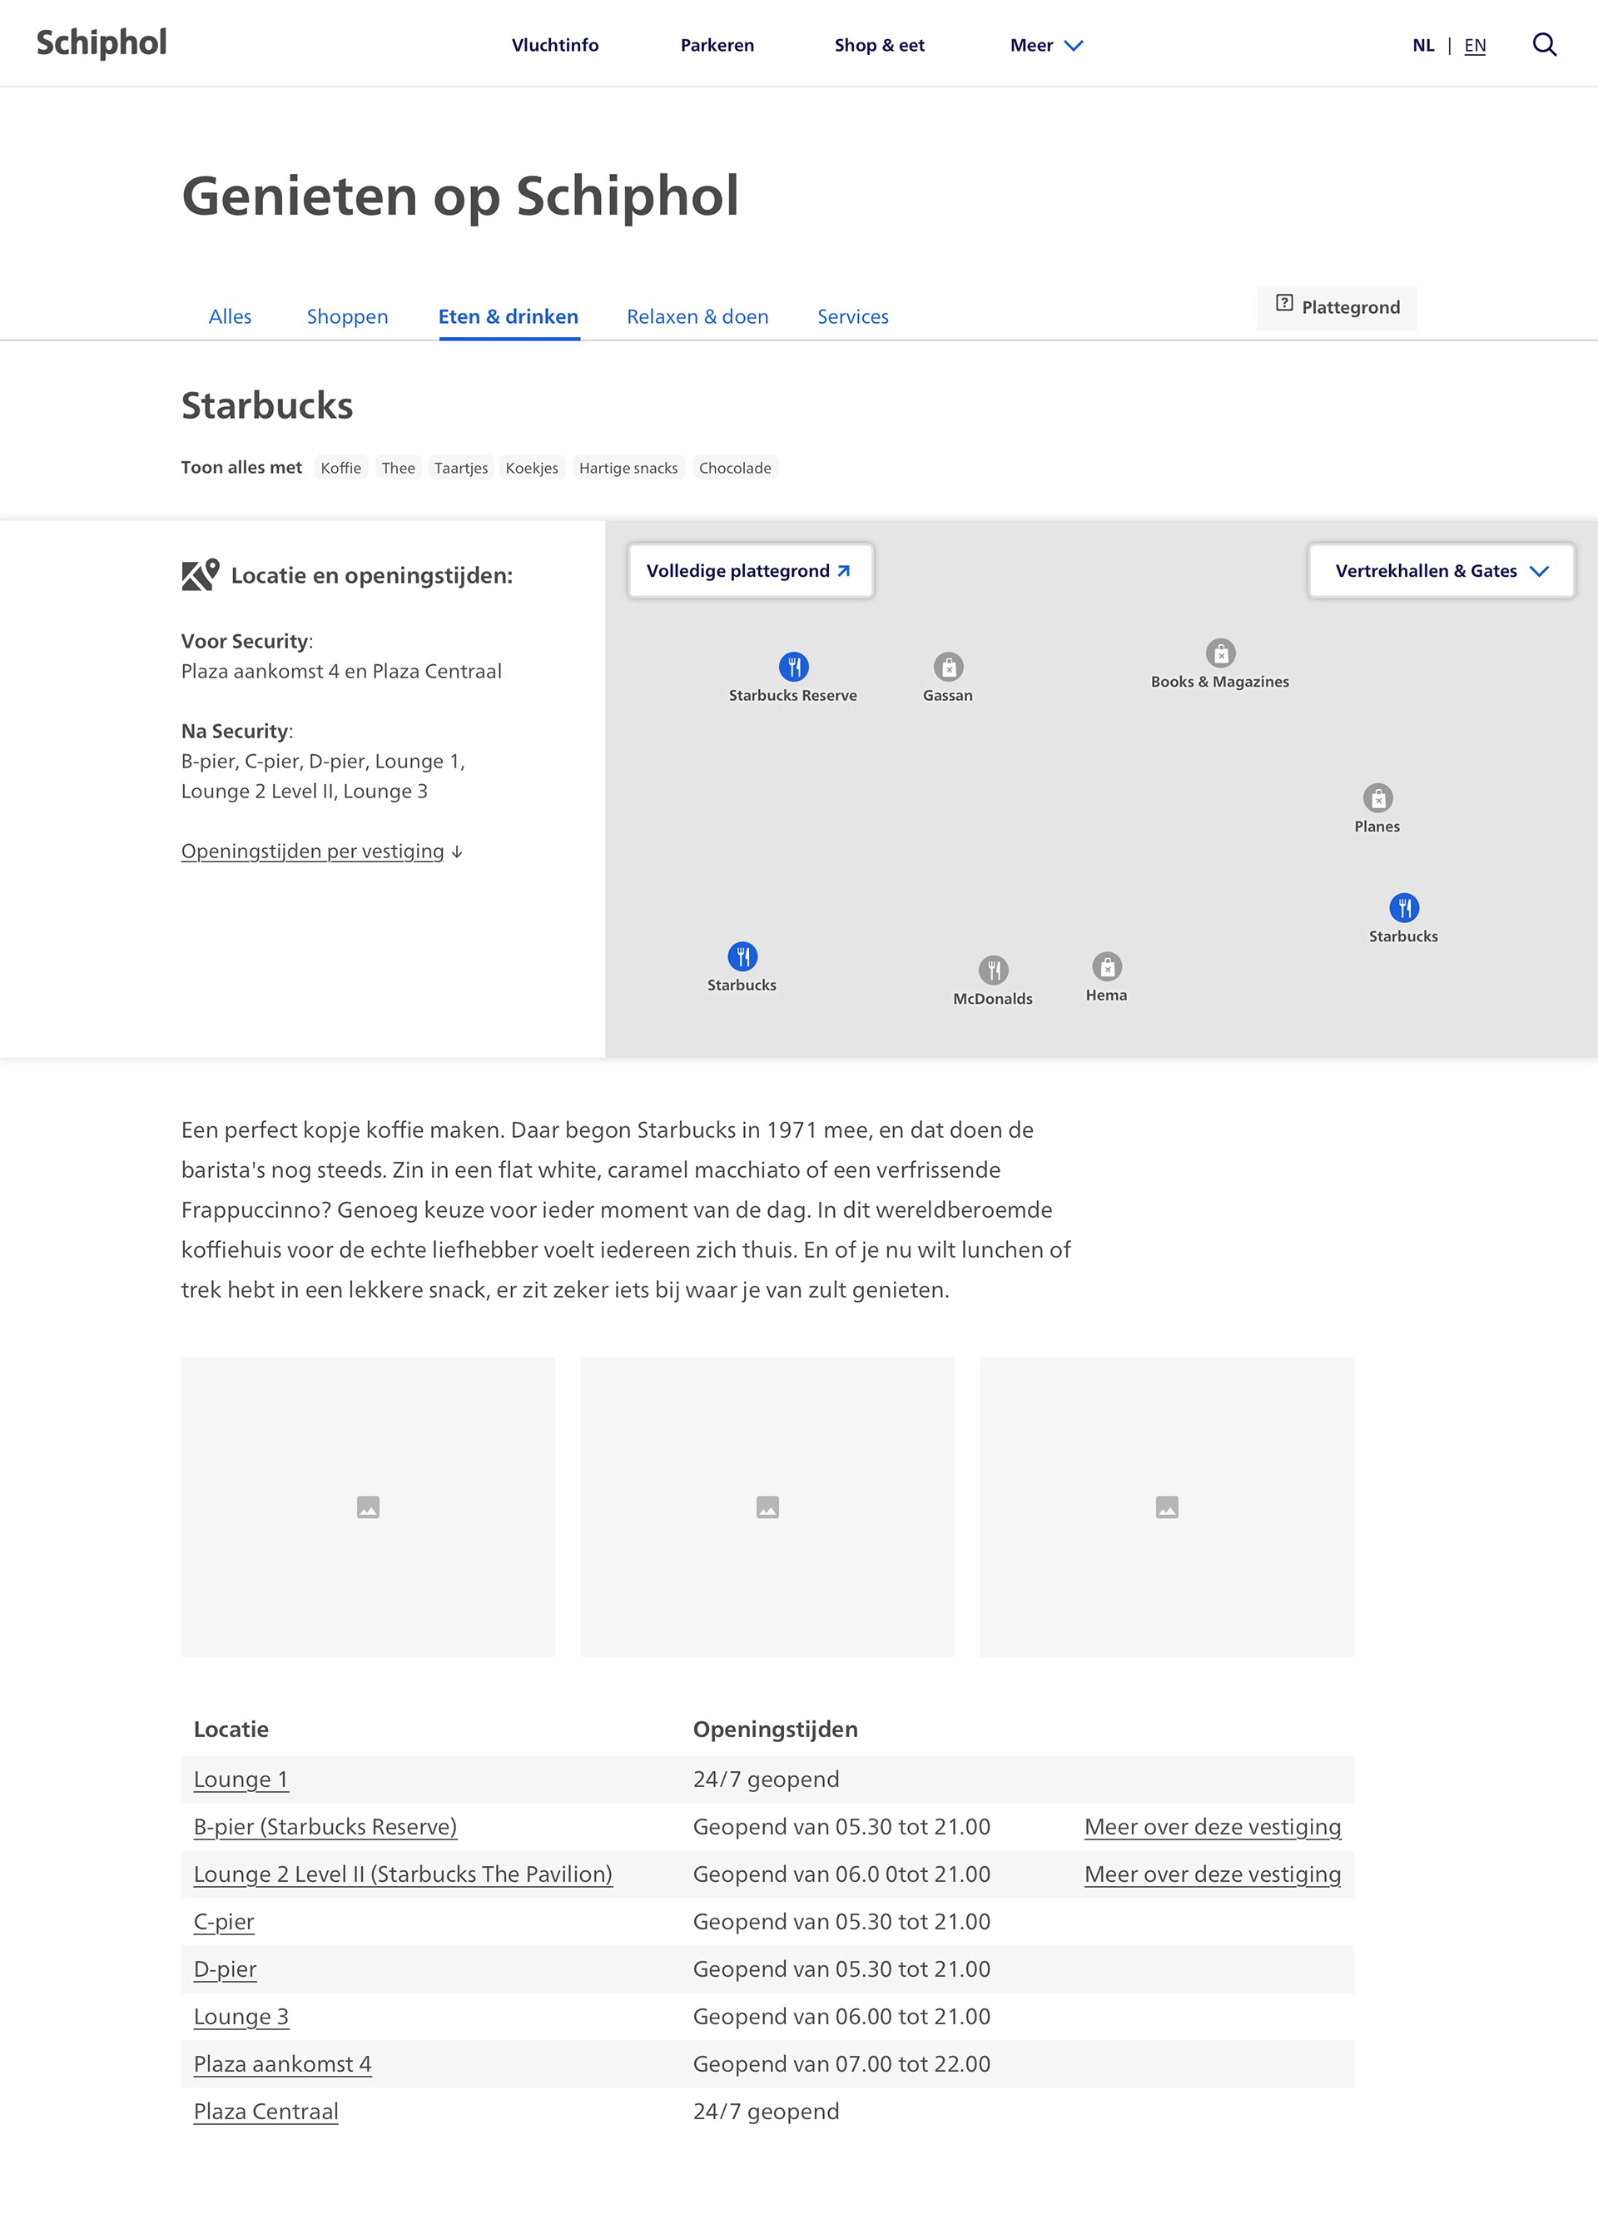Open B-pier (Starbucks Reserve) location link

(x=325, y=1827)
